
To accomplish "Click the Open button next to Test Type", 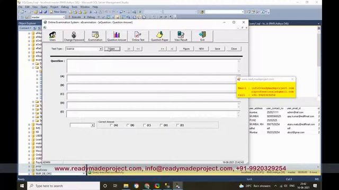I will point(112,49).
